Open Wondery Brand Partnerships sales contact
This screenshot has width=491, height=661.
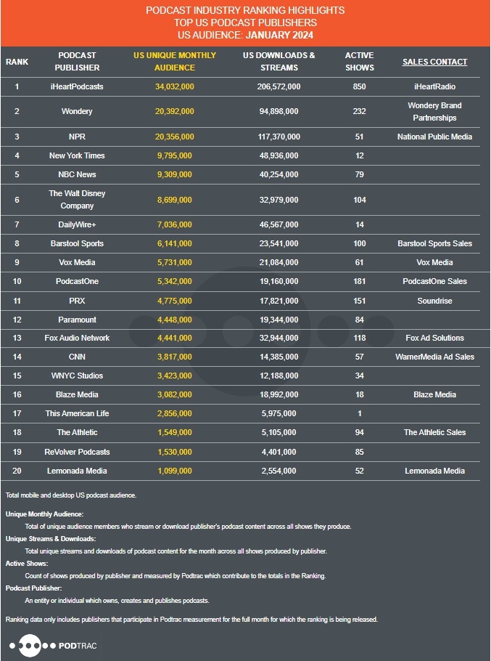coord(434,111)
